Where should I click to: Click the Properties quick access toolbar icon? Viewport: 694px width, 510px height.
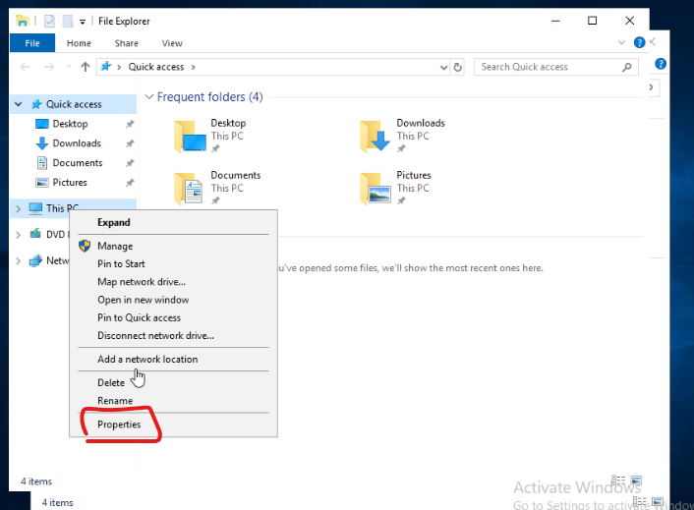[49, 21]
